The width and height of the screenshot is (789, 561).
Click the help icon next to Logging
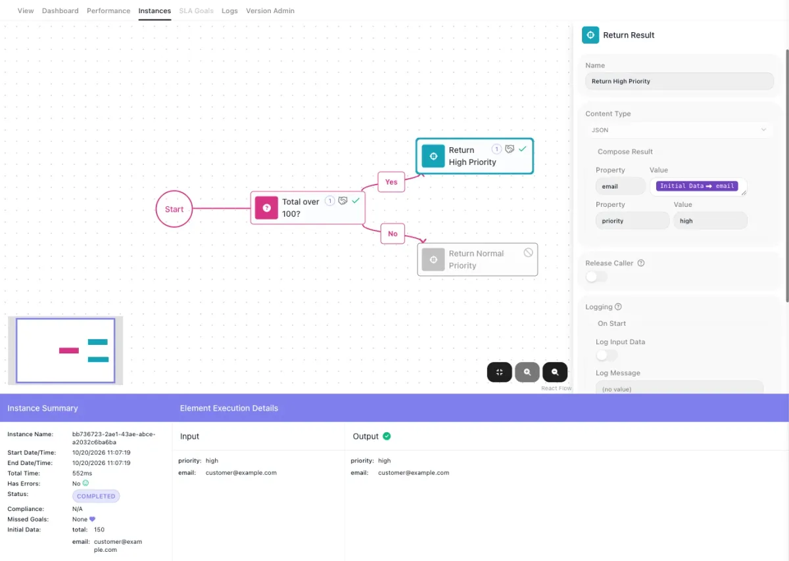tap(618, 307)
